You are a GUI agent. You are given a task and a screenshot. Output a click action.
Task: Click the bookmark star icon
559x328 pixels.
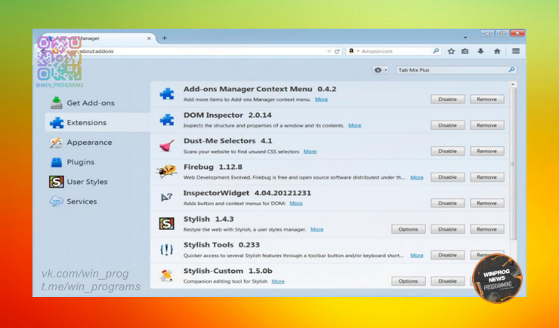coord(451,51)
